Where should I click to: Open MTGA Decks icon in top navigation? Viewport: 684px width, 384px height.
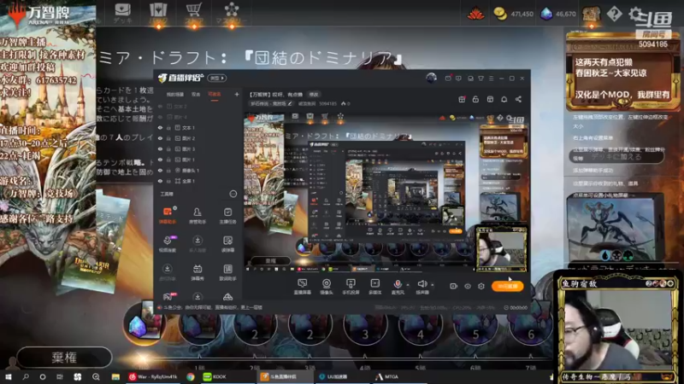click(x=122, y=13)
